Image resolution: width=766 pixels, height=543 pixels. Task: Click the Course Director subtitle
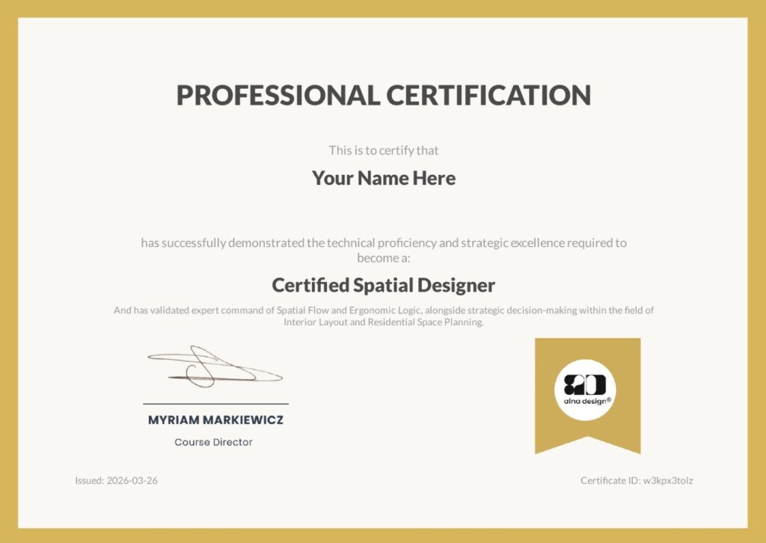(212, 442)
